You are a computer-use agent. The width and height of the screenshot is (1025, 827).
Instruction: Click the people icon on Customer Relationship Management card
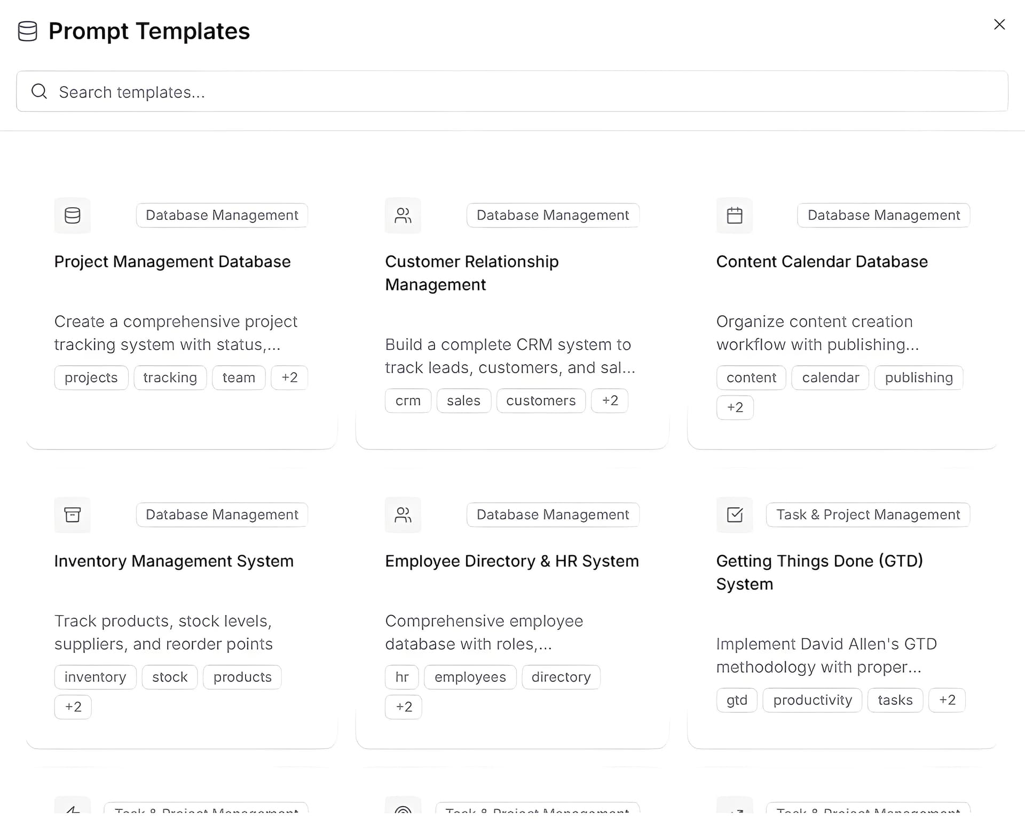[403, 216]
